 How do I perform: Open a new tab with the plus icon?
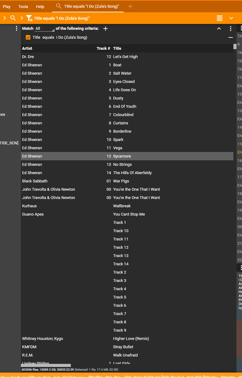[130, 6]
